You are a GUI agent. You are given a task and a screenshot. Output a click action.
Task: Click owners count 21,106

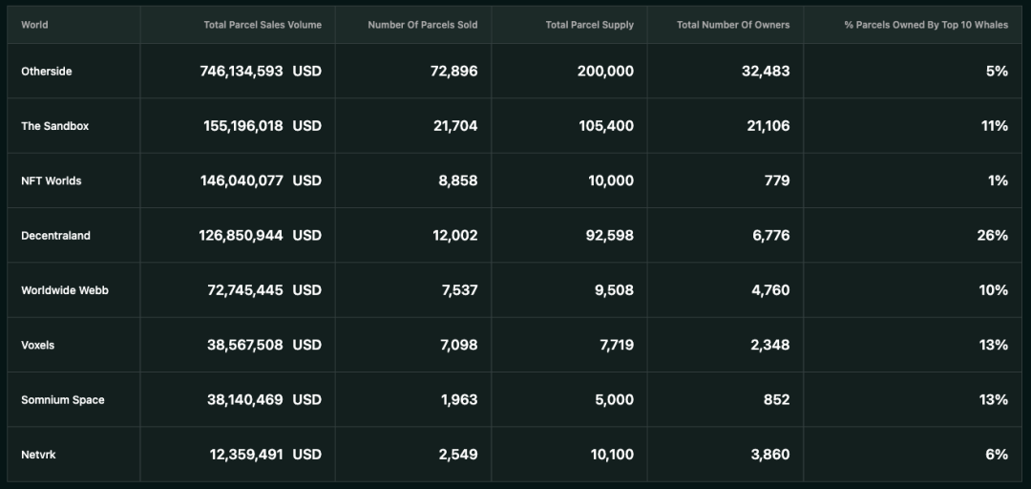click(x=768, y=126)
